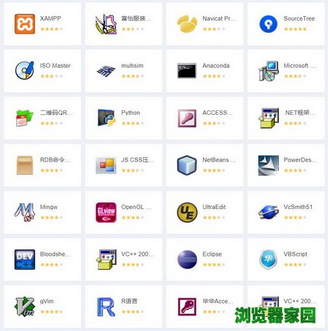This screenshot has height=331, width=328.
Task: Click the Anaconda terminal icon
Action: click(x=187, y=71)
